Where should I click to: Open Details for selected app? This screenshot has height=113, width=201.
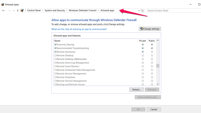pyautogui.click(x=136, y=89)
